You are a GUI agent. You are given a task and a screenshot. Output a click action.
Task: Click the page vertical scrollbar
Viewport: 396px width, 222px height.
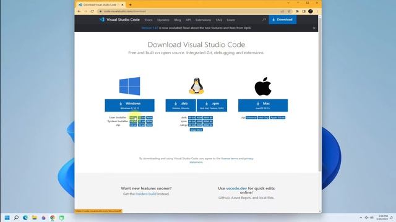[x=320, y=94]
